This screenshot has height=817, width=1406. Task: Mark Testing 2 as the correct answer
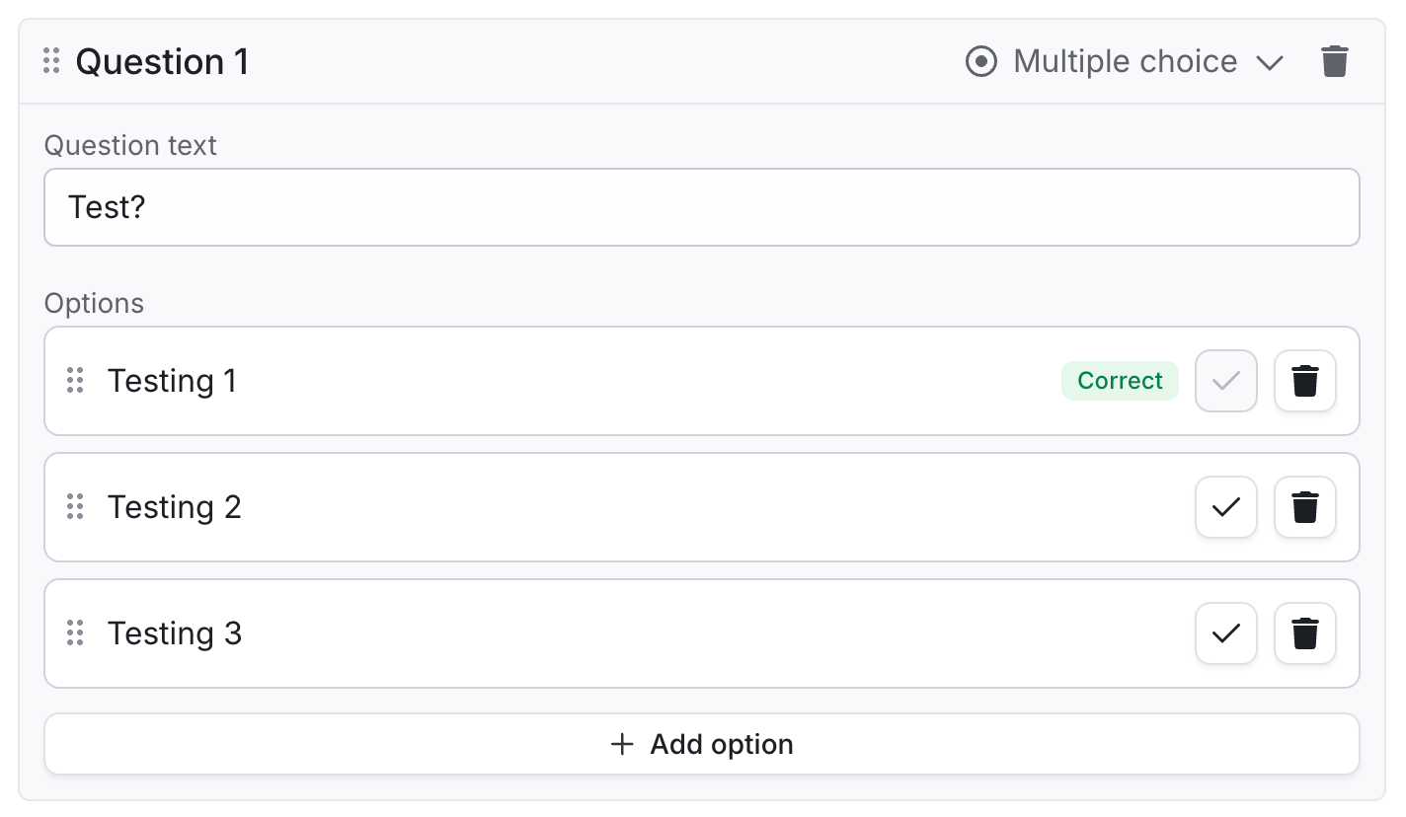pyautogui.click(x=1226, y=507)
